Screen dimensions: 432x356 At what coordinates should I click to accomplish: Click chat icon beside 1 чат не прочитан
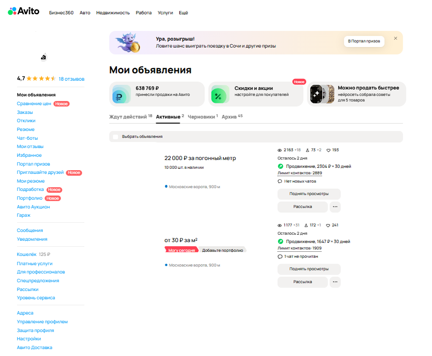coord(280,256)
